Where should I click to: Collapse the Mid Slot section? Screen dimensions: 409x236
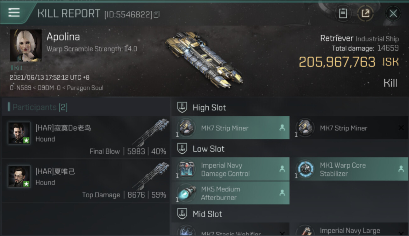(x=182, y=214)
